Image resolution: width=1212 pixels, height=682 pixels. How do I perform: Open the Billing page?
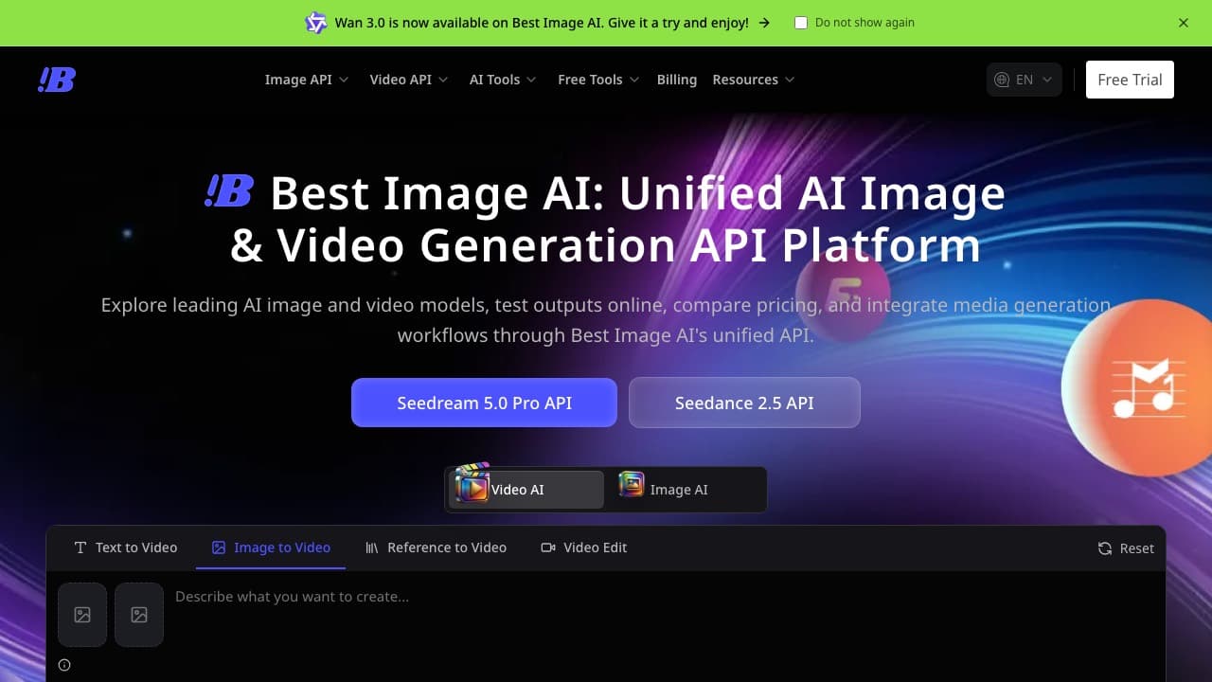pyautogui.click(x=677, y=80)
